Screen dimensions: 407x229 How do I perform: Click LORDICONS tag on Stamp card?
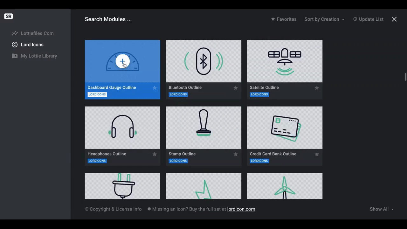coord(178,161)
